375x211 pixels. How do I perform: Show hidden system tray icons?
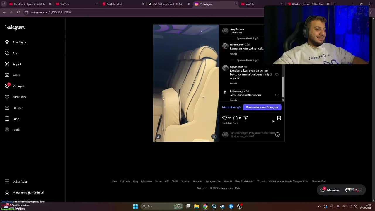(319, 206)
